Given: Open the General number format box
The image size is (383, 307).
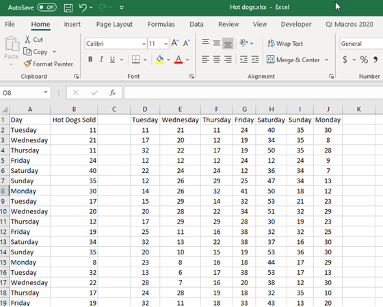Looking at the screenshot, I should pos(361,44).
